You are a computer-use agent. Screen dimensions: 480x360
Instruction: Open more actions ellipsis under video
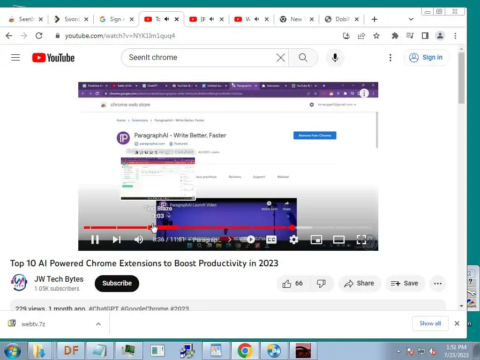click(x=438, y=284)
